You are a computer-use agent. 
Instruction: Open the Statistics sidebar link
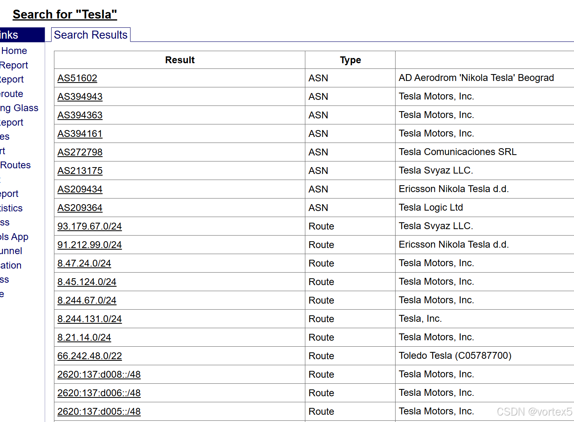[11, 208]
